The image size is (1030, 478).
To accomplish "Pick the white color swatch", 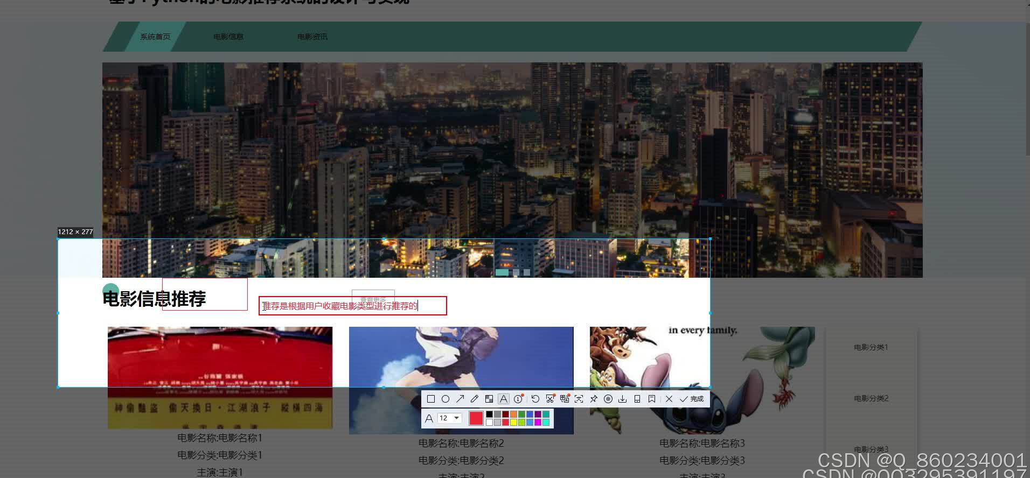I will [489, 422].
